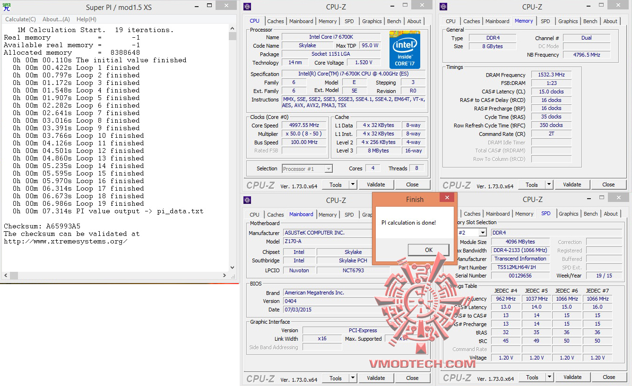632x386 pixels.
Task: Click the Close button in the Mainboard window
Action: pyautogui.click(x=412, y=378)
